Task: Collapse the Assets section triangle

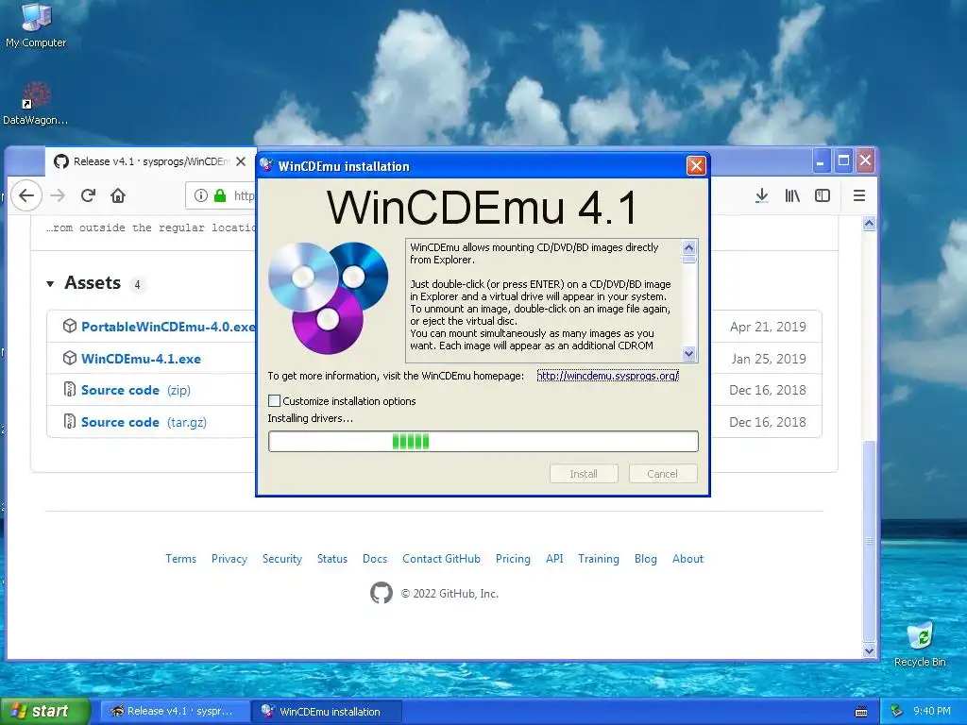Action: [x=50, y=283]
